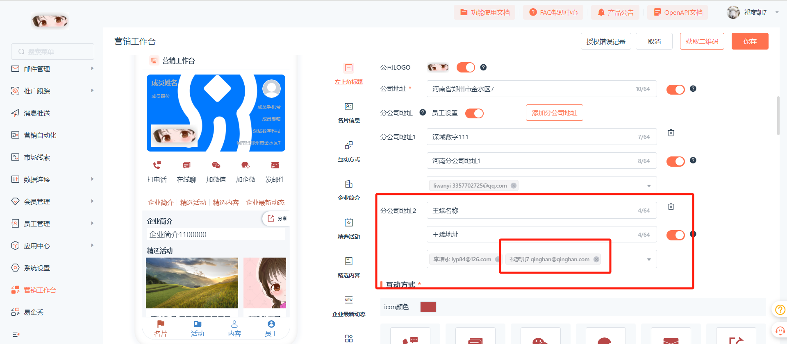The image size is (787, 344).
Task: Tap 加企微 icon in preview
Action: point(246,165)
